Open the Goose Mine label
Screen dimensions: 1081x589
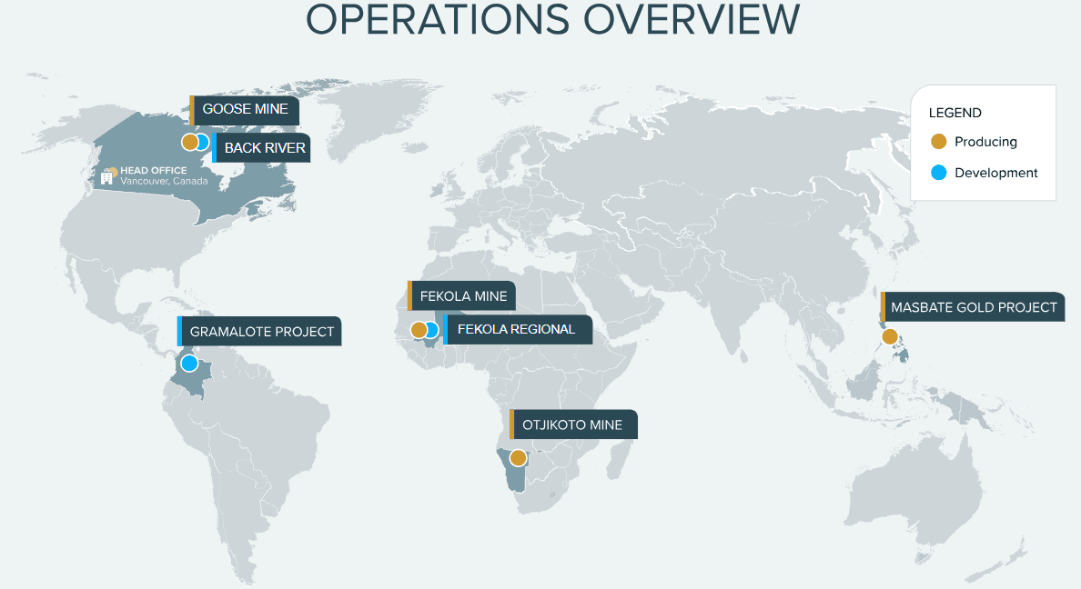245,109
